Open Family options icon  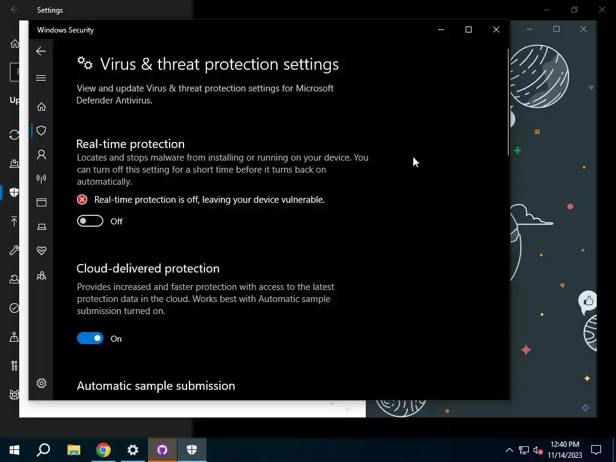point(42,276)
